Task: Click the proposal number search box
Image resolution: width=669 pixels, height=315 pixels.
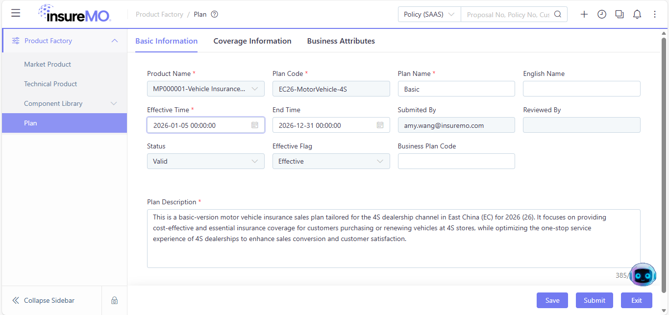Action: pyautogui.click(x=508, y=14)
